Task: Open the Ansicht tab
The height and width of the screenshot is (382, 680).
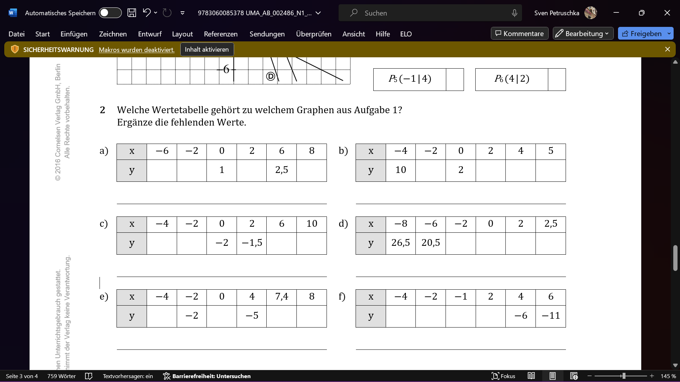Action: coord(353,34)
